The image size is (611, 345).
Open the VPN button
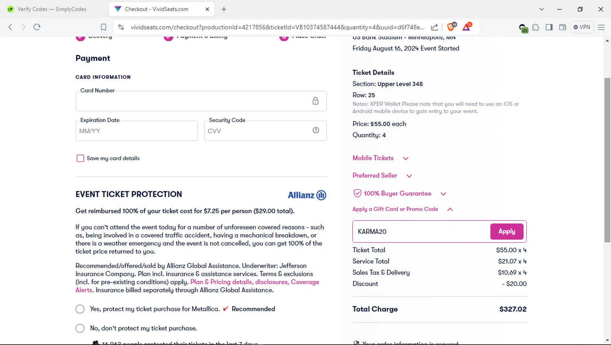(582, 27)
